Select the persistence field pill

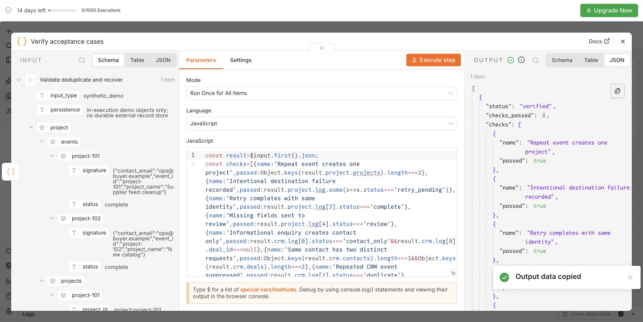coord(60,110)
